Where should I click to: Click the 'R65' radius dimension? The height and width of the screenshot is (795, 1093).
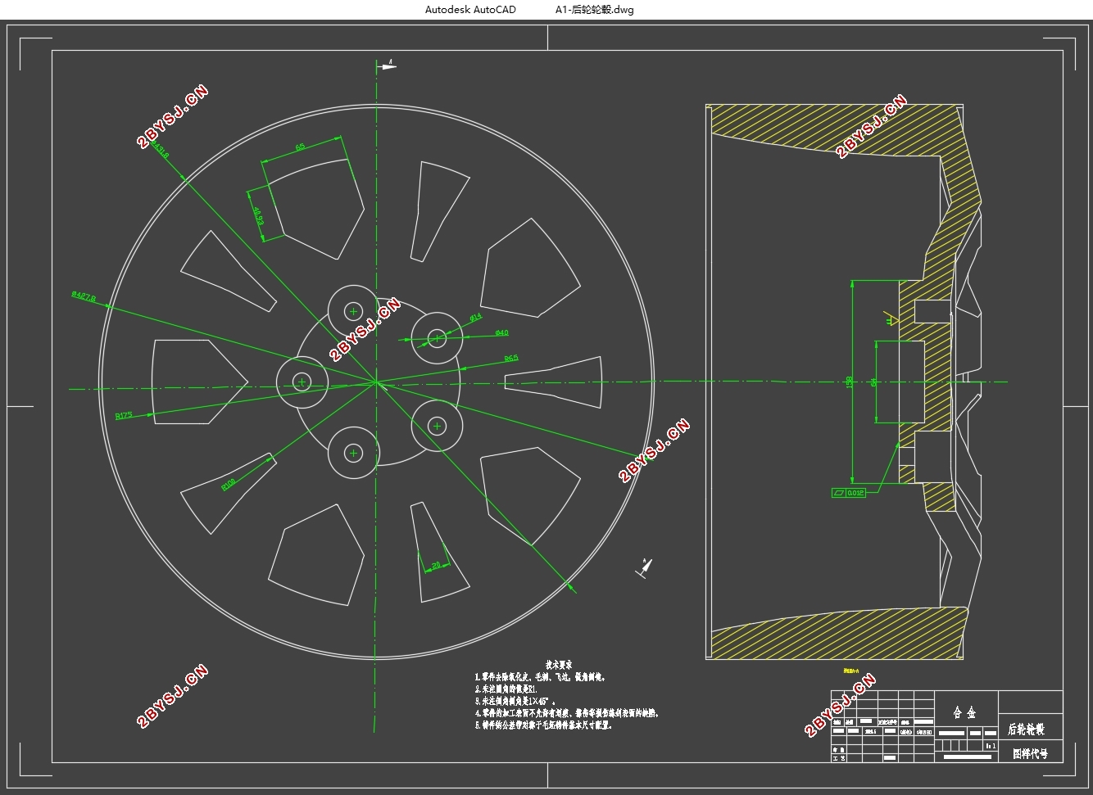510,358
